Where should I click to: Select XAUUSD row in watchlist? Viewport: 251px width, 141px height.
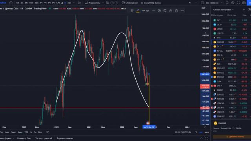click(231, 42)
